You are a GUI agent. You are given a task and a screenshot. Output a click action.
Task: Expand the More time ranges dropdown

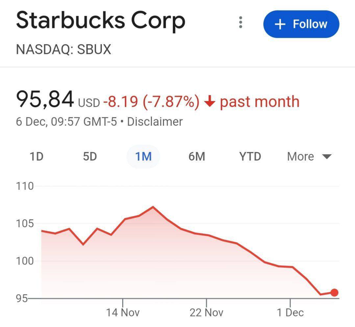coord(309,157)
